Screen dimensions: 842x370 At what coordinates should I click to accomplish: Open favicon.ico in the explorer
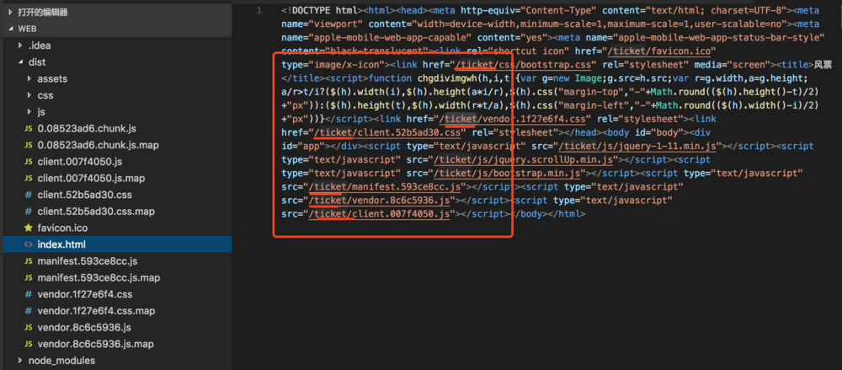(x=62, y=228)
